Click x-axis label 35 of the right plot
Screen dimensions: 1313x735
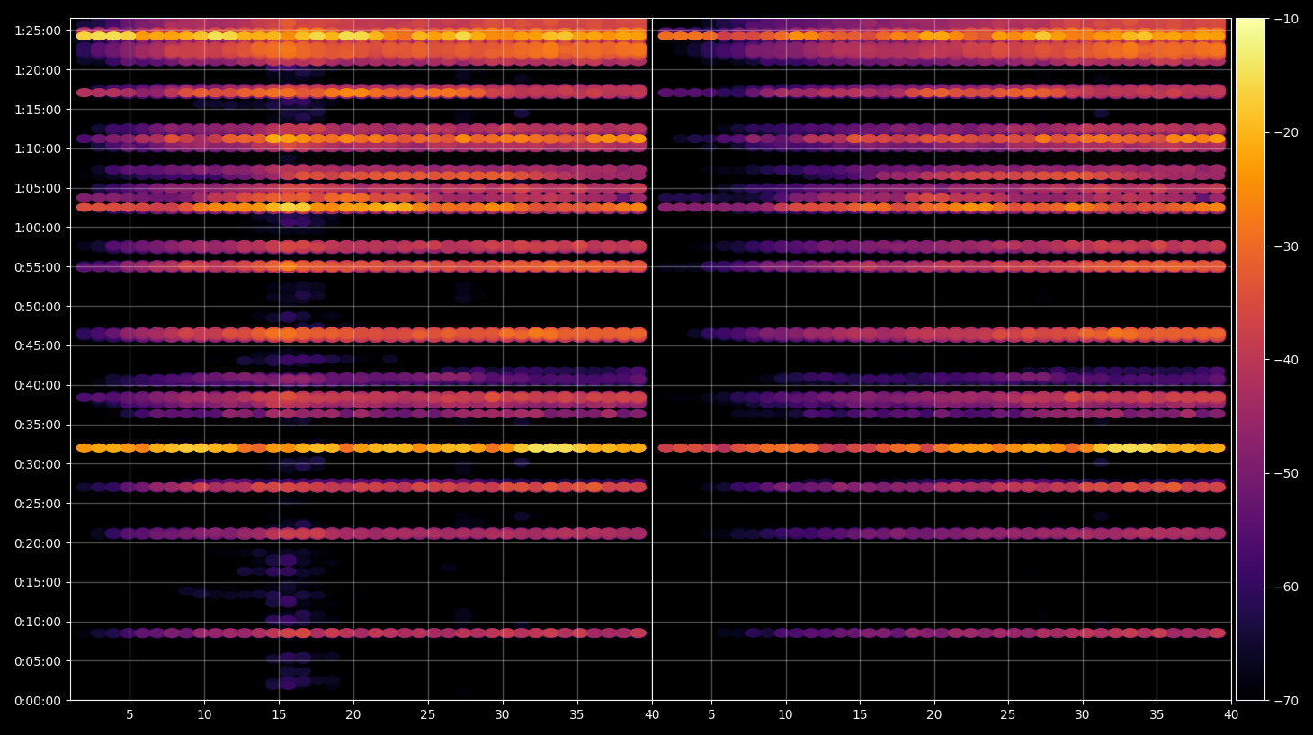point(1157,715)
